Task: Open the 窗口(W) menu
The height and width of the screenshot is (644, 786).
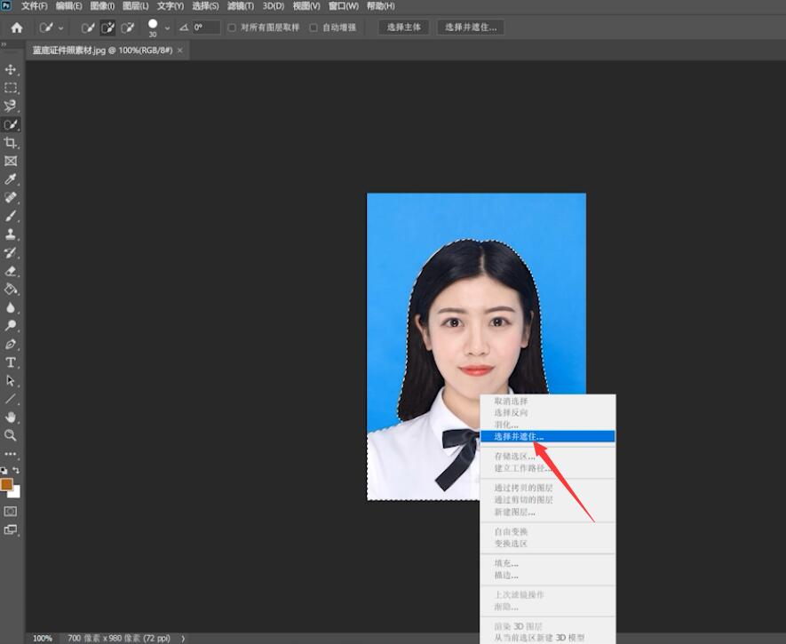Action: click(x=344, y=6)
